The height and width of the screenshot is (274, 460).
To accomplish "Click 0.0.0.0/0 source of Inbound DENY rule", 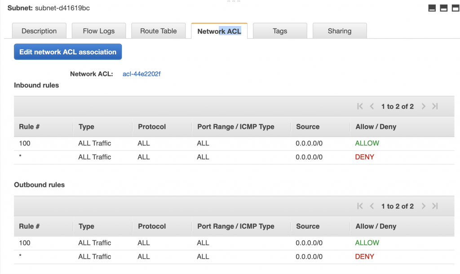I will 309,157.
